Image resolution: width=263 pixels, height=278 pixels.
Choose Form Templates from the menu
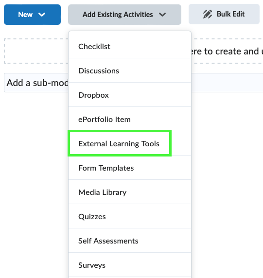pyautogui.click(x=130, y=168)
